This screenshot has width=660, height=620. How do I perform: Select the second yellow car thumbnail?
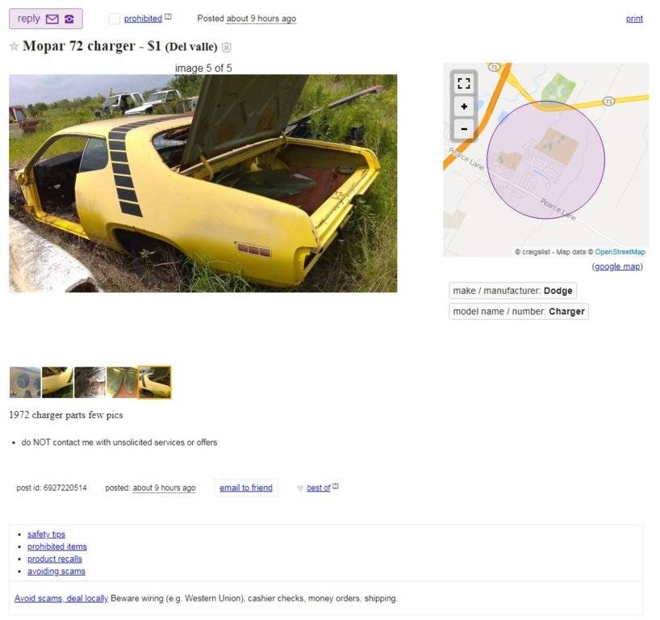coord(57,383)
